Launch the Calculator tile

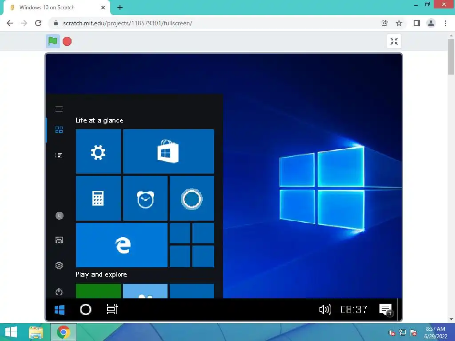coord(98,198)
